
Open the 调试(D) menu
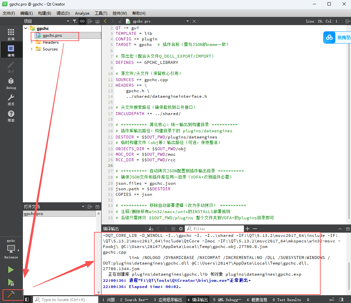[x=63, y=13]
